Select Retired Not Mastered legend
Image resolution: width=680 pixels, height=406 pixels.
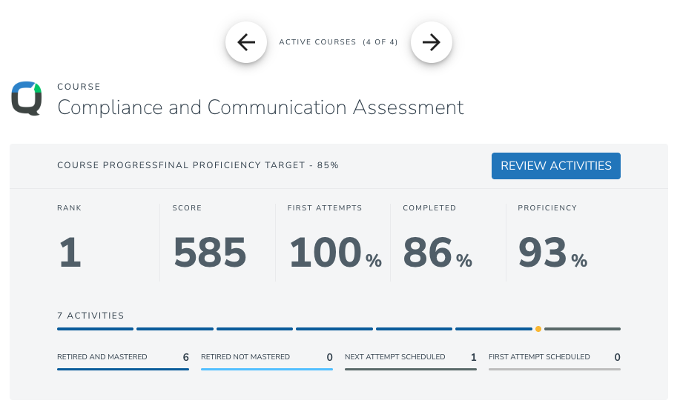click(x=267, y=361)
